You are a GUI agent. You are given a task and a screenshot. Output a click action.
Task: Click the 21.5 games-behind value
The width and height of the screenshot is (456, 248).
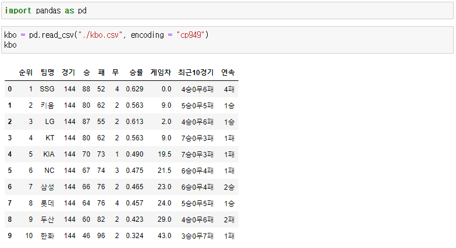tap(165, 170)
